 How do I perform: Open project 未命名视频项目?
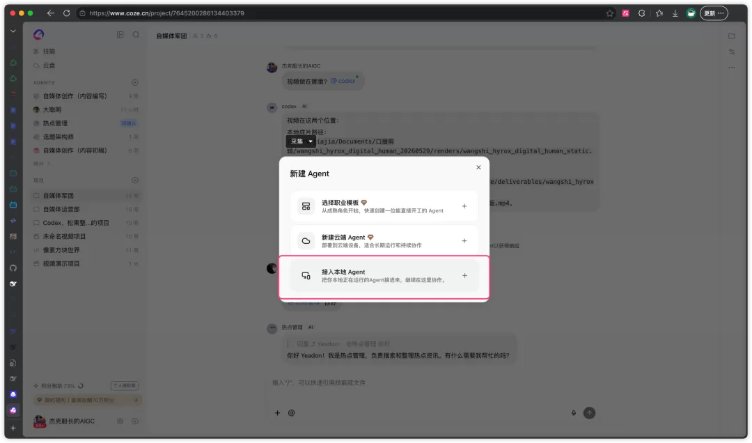(x=86, y=237)
